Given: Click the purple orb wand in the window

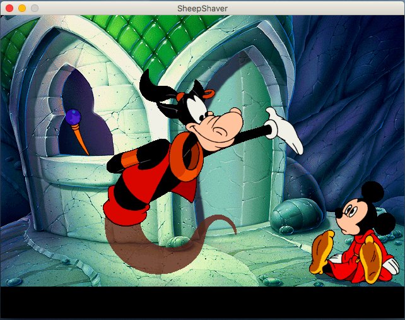Looking at the screenshot, I should coord(74,118).
